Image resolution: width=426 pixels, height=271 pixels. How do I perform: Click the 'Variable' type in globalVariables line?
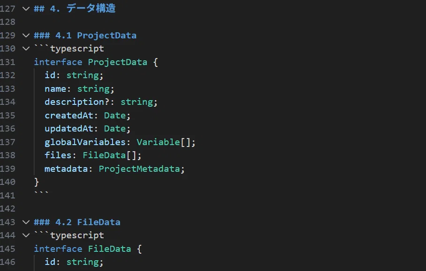pos(158,142)
